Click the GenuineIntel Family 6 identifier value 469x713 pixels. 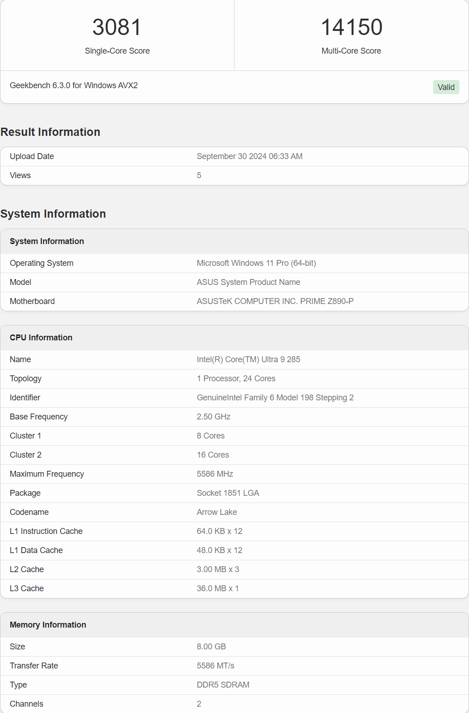(x=275, y=398)
